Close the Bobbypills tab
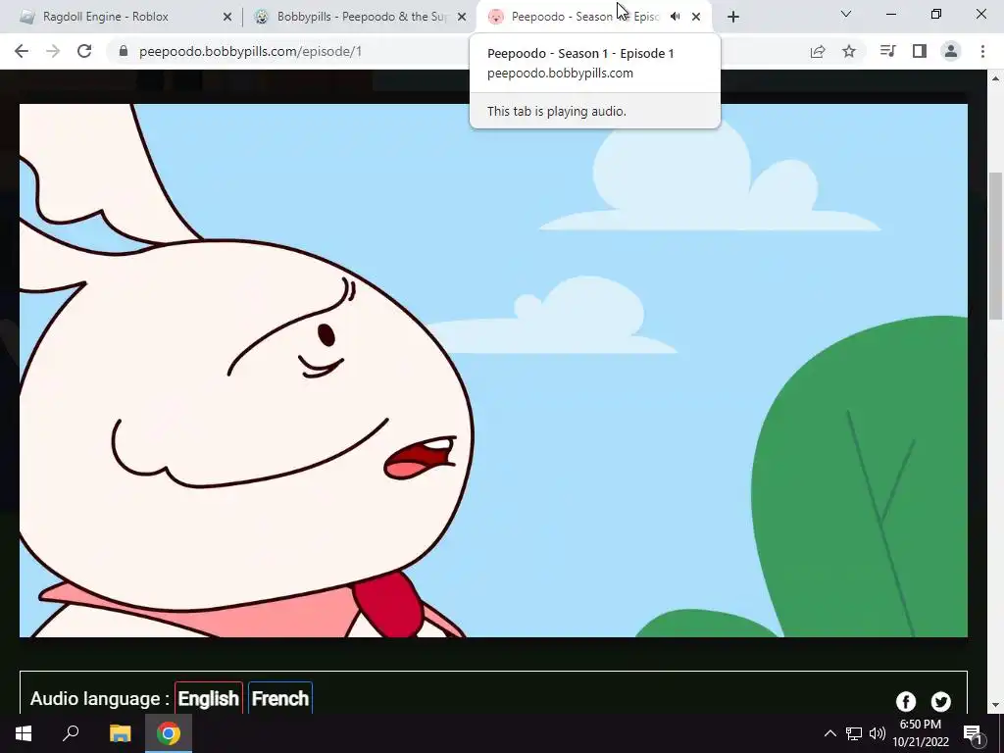1004x753 pixels. tap(462, 17)
